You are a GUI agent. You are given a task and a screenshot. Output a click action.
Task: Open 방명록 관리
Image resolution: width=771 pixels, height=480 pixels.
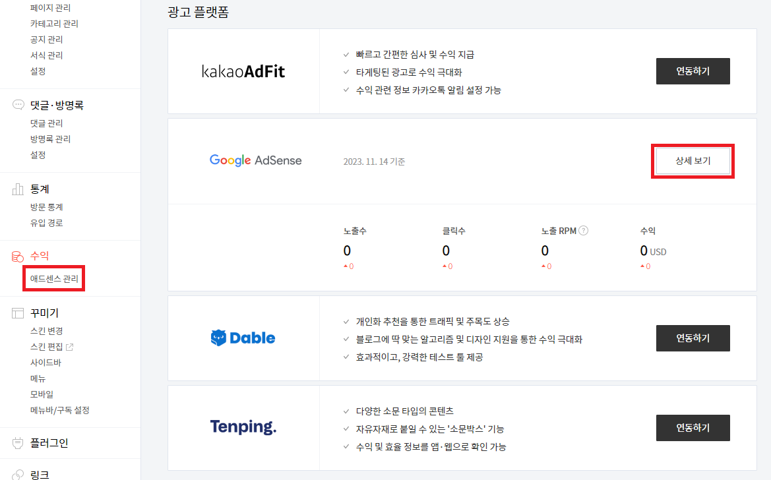[x=50, y=138]
